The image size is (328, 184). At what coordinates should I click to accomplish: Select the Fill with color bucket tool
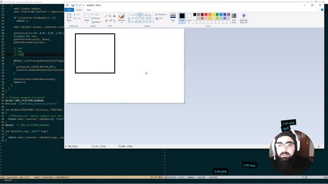110,16
